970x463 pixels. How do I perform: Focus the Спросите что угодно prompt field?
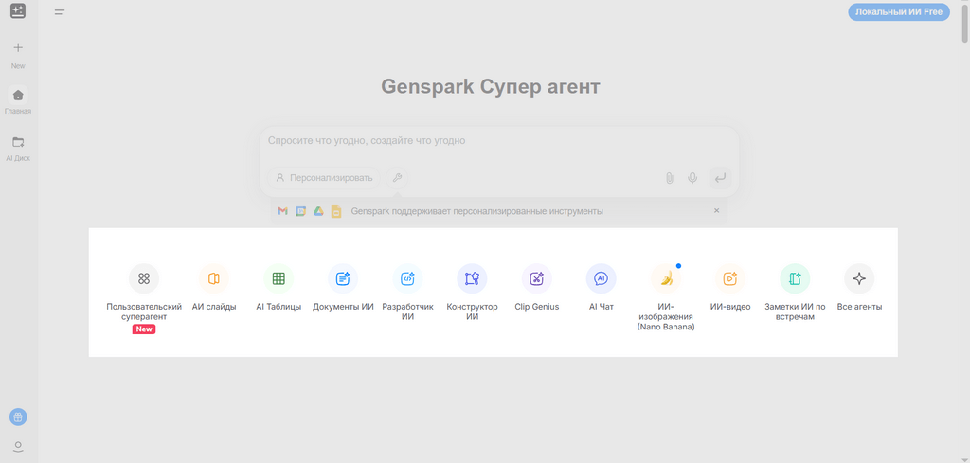click(x=498, y=141)
